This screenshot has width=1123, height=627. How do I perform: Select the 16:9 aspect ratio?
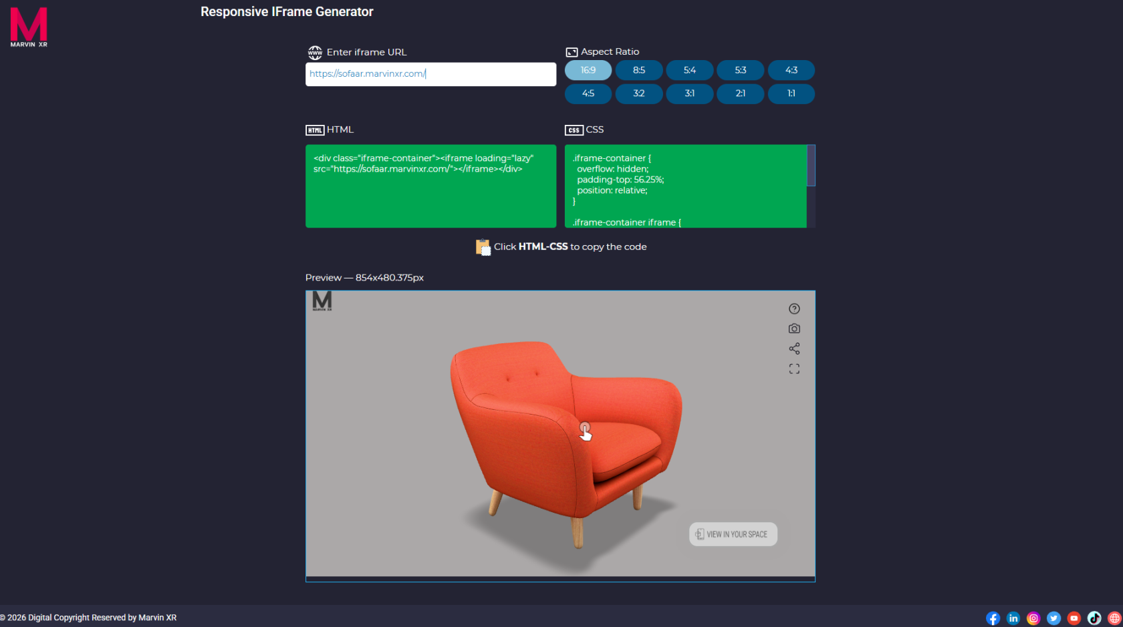pyautogui.click(x=588, y=70)
